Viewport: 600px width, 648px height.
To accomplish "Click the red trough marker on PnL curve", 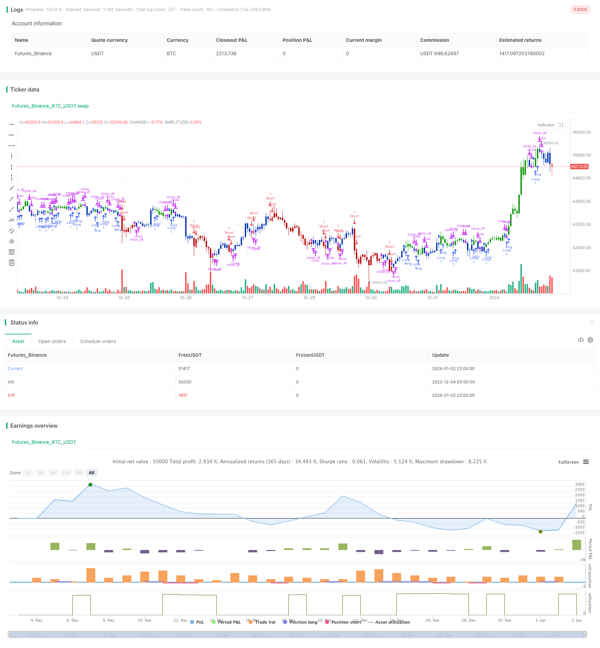I will coord(540,531).
